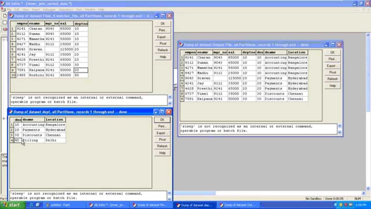Click the first quick launch icon beside Start
Image resolution: width=371 pixels, height=209 pixels.
coord(32,205)
